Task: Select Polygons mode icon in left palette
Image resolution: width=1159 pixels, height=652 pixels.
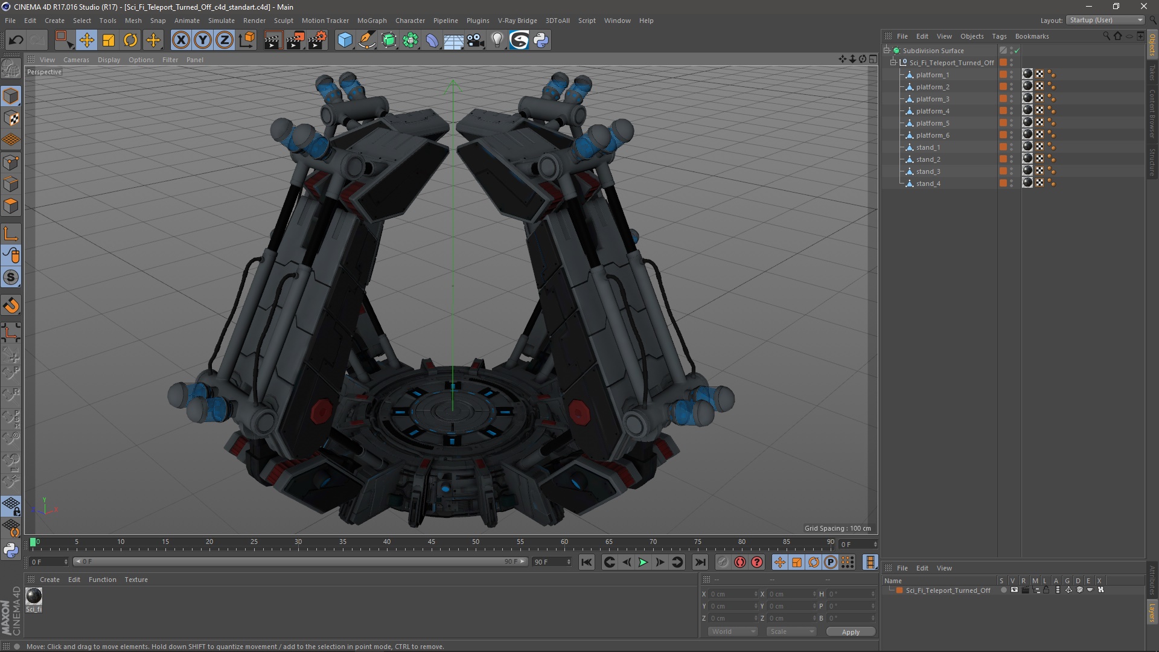Action: click(11, 206)
